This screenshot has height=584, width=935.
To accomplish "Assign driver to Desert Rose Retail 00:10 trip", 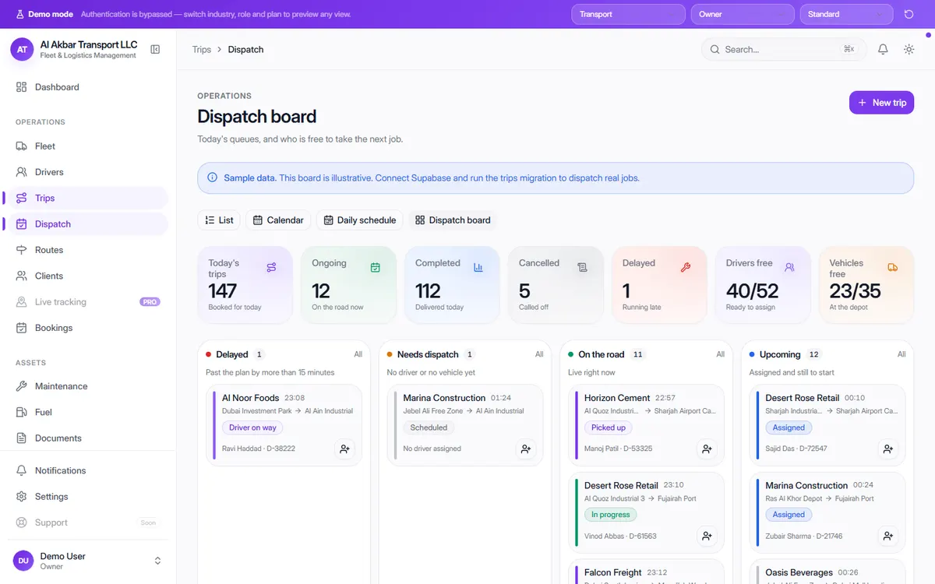I will coord(888,449).
